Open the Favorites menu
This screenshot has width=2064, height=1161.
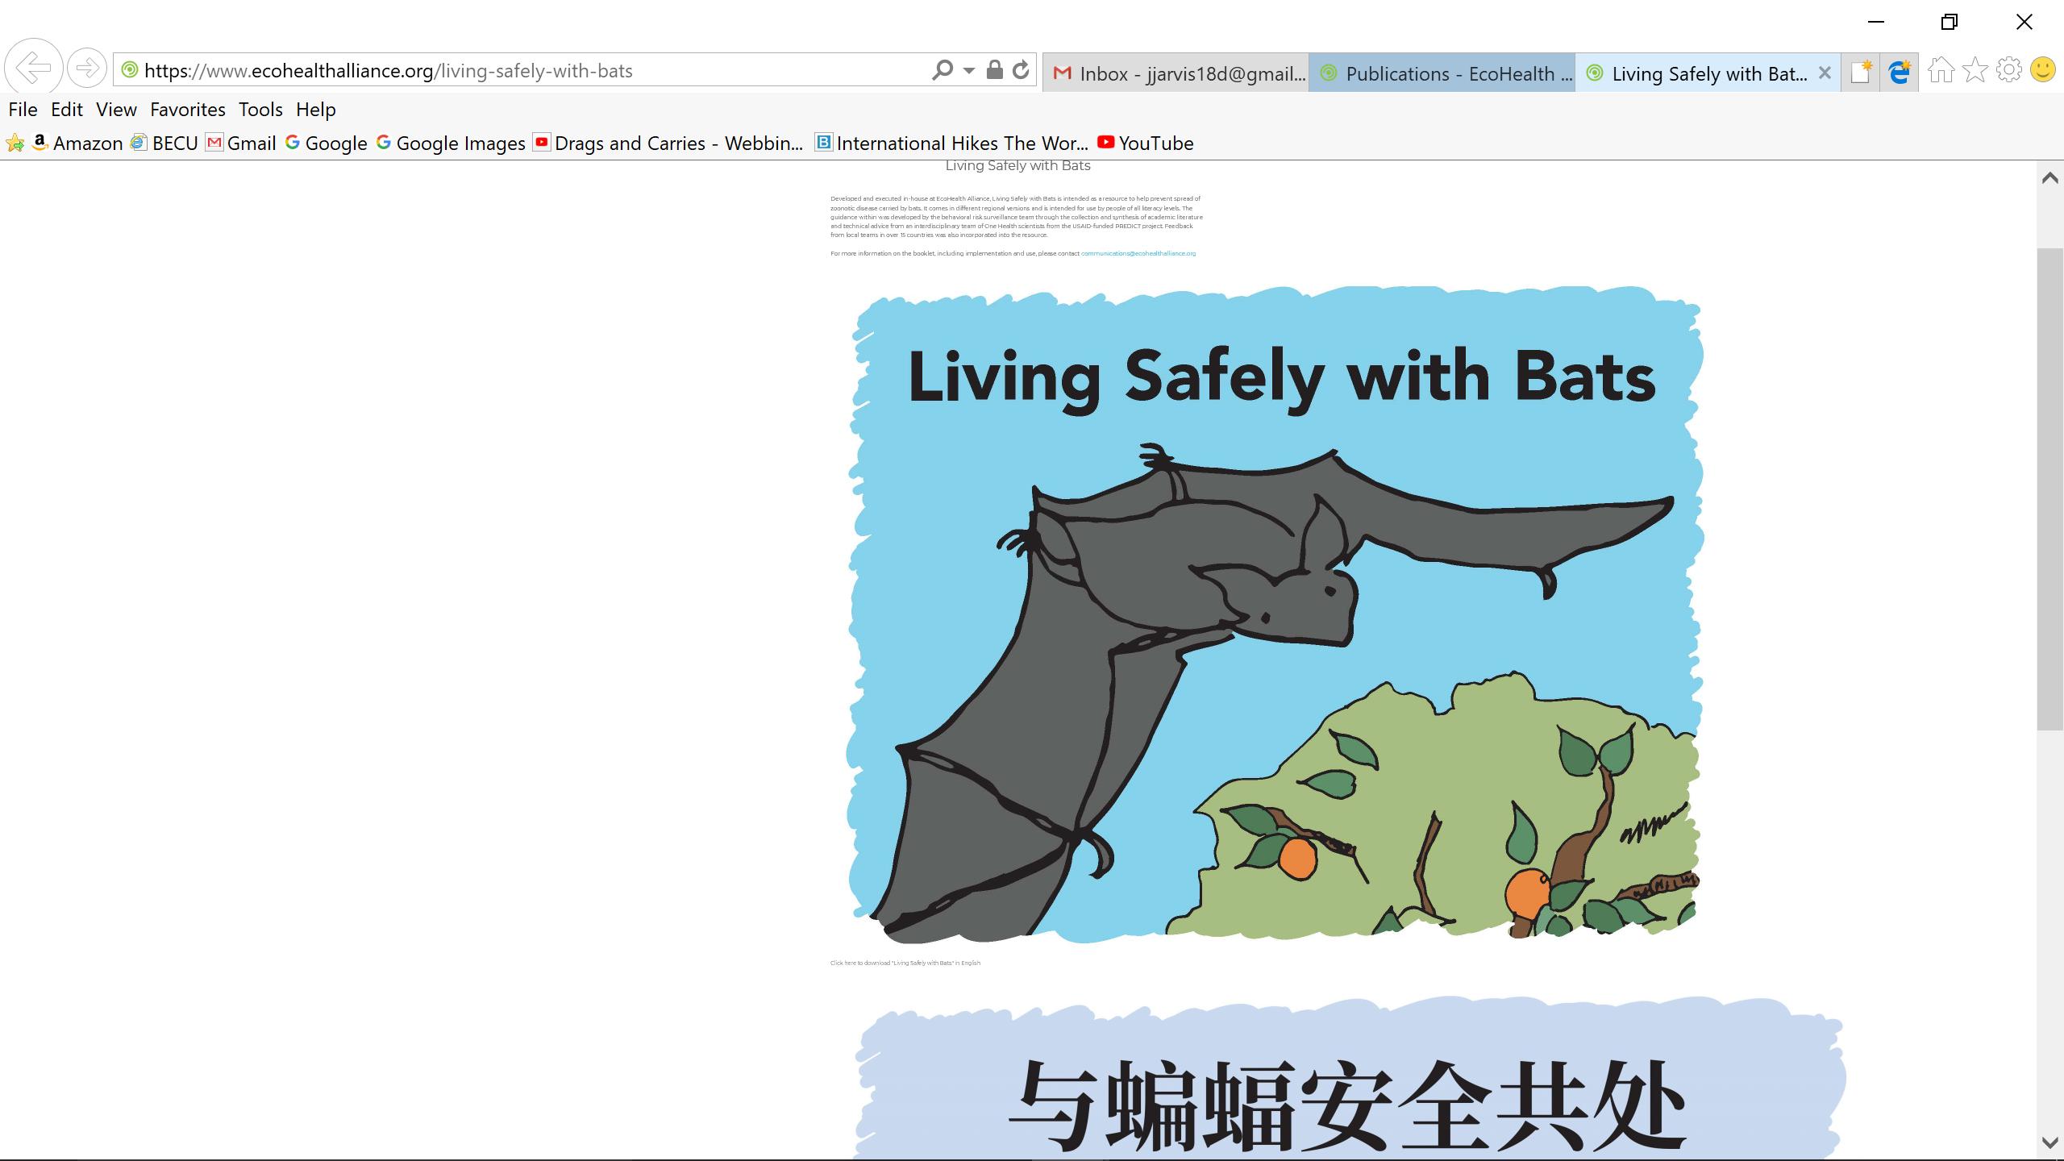(x=187, y=110)
